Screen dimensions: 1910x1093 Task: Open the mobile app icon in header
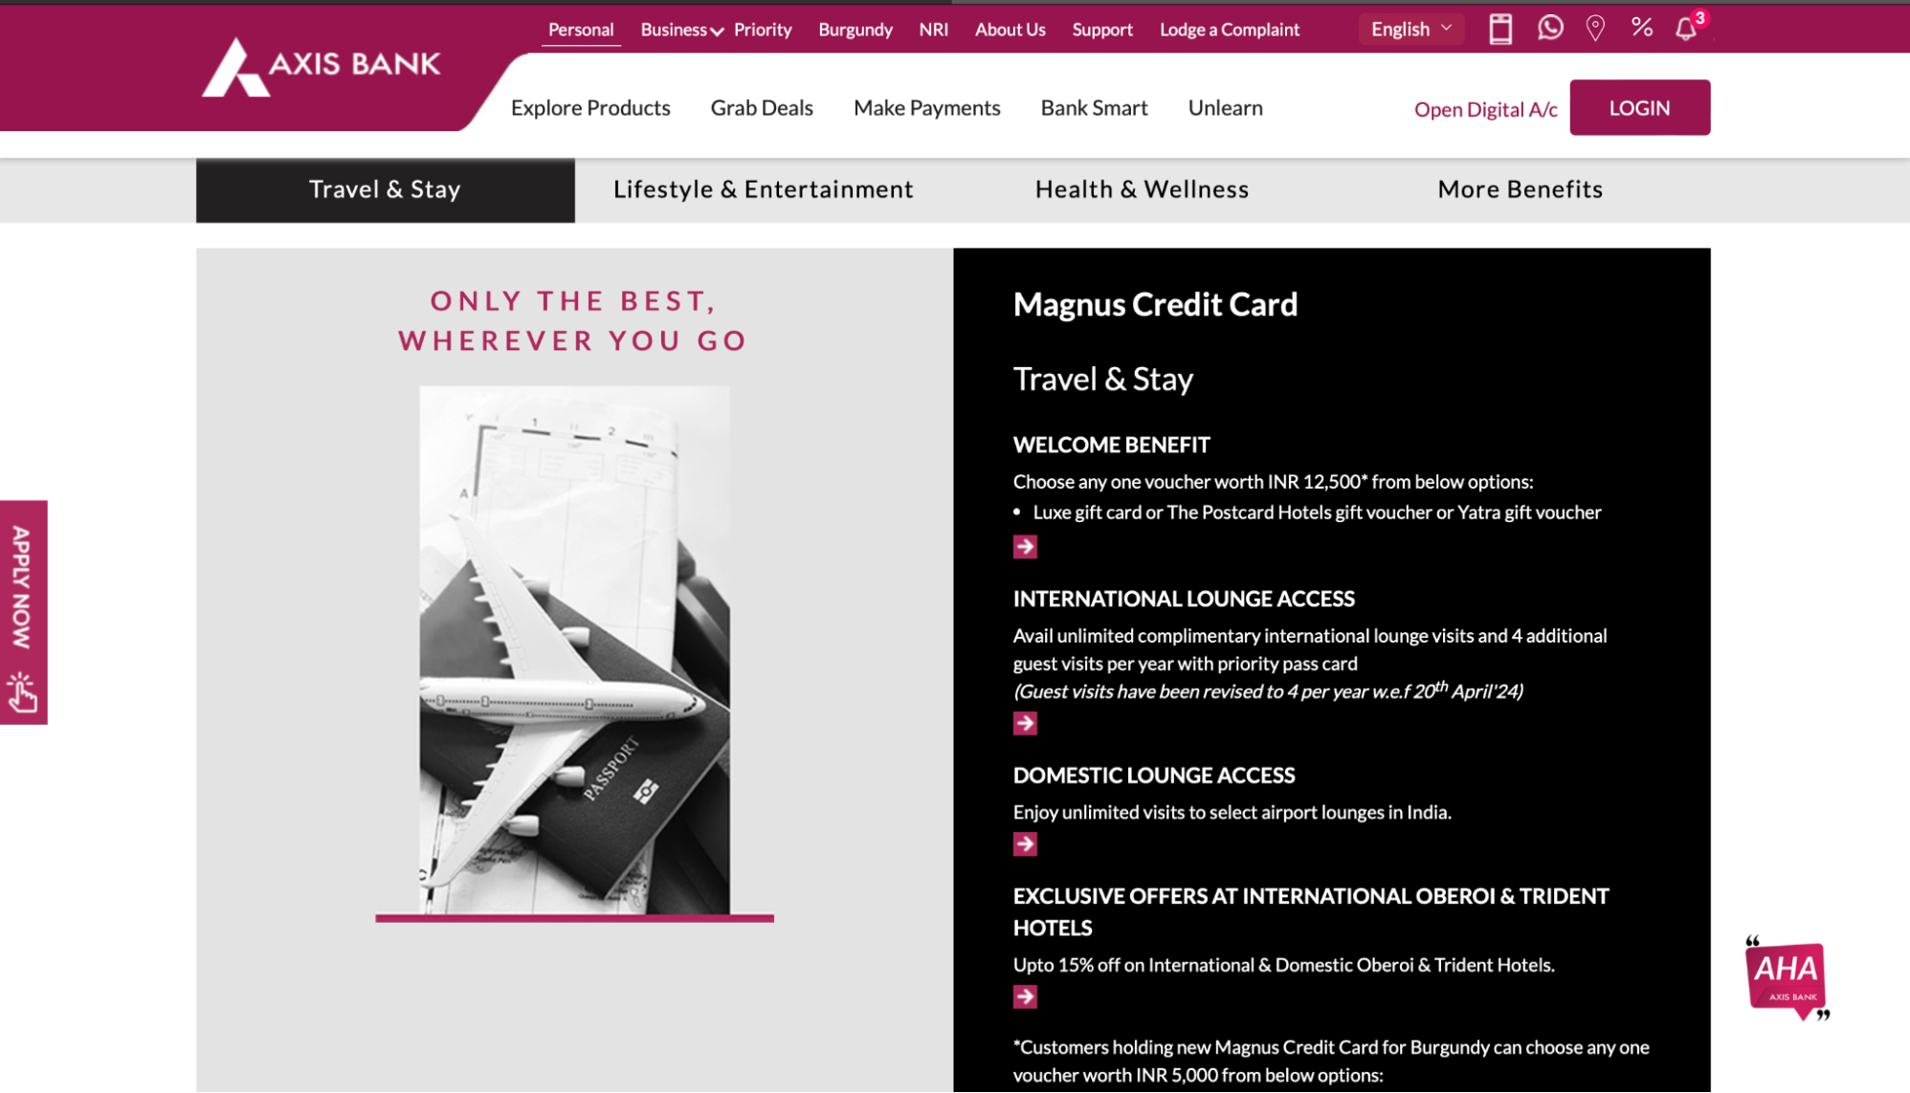[x=1500, y=29]
